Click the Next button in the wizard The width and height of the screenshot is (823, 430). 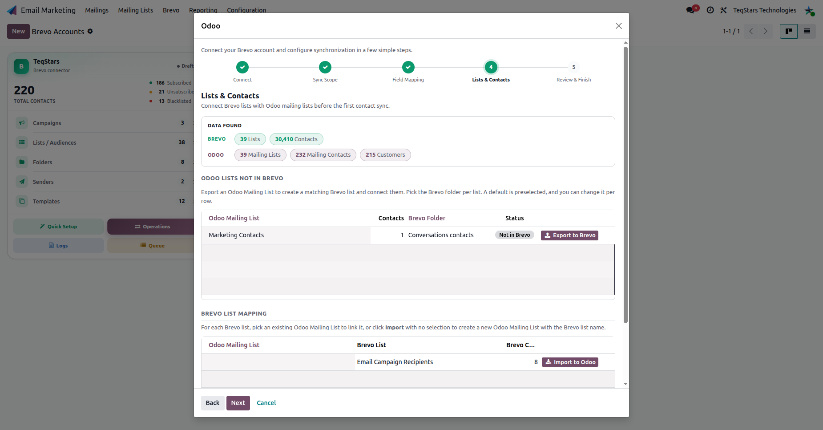[238, 403]
